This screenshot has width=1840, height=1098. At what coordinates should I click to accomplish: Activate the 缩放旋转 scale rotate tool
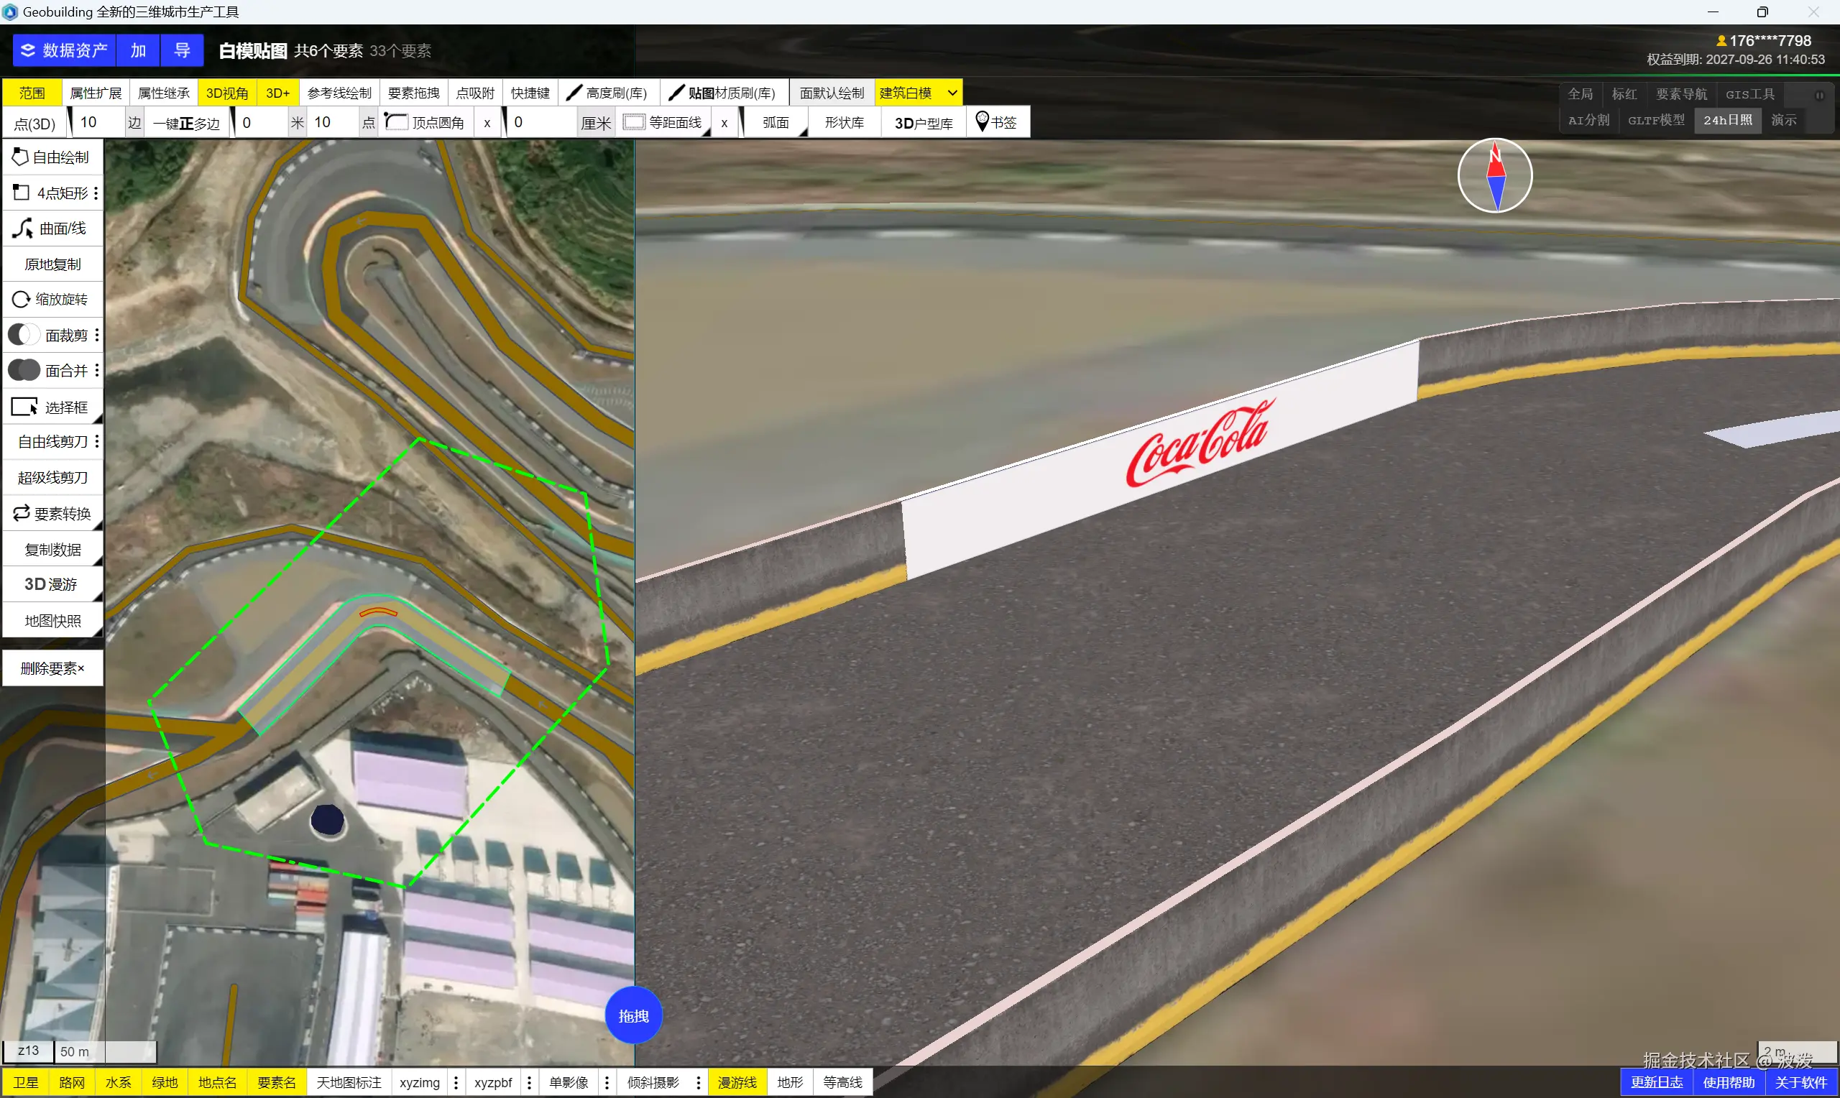(52, 299)
